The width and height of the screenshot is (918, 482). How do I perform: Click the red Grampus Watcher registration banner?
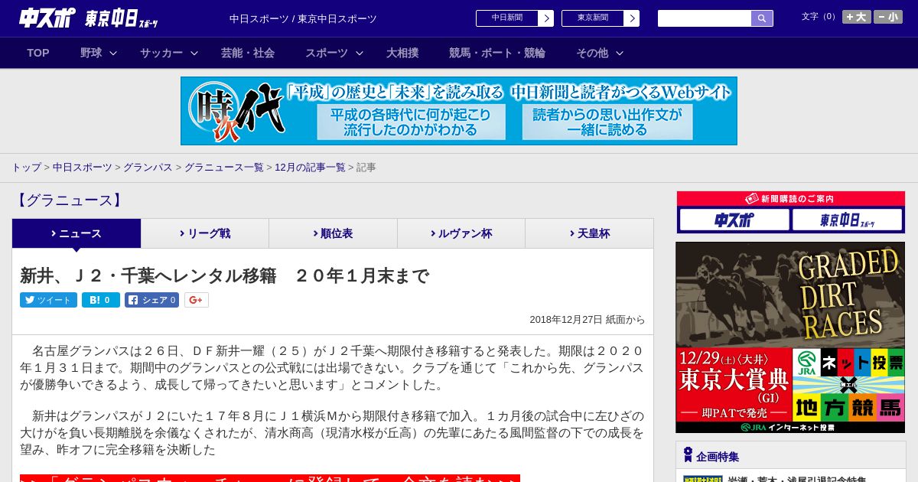click(270, 478)
